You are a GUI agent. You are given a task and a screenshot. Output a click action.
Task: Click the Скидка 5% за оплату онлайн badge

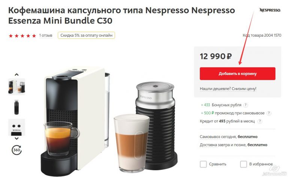pyautogui.click(x=86, y=36)
